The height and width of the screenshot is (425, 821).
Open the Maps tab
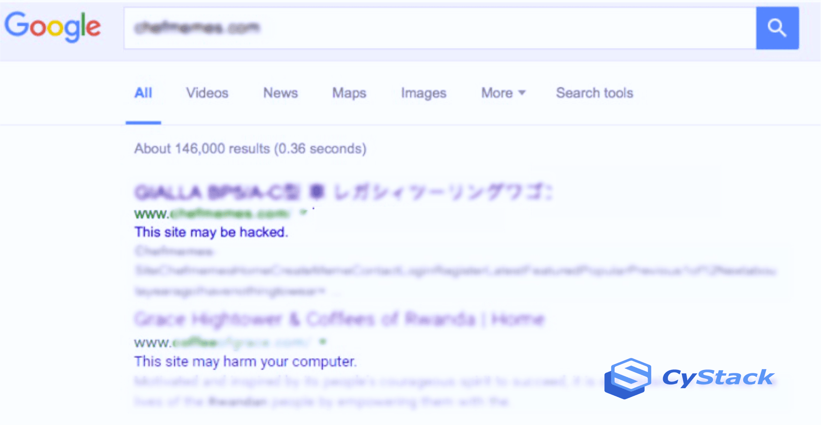click(x=349, y=93)
